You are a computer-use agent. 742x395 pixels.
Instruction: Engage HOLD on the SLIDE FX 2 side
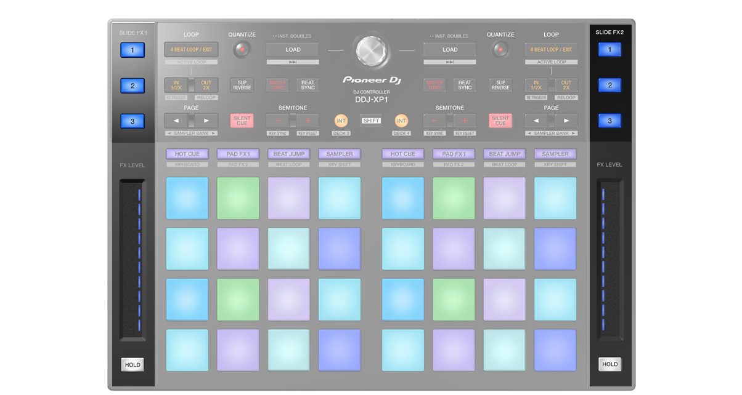coord(609,364)
